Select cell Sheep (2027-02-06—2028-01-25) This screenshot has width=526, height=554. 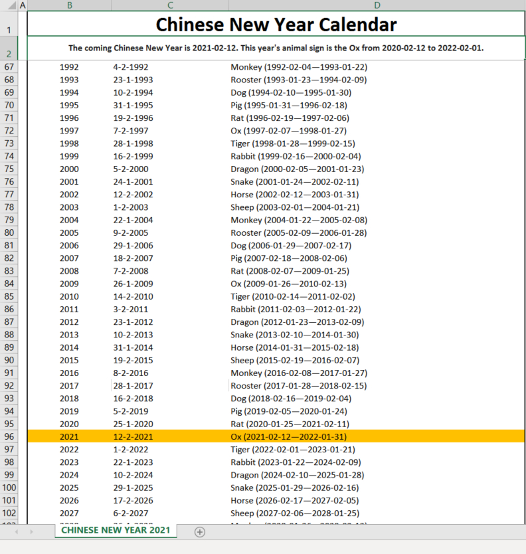(x=377, y=513)
